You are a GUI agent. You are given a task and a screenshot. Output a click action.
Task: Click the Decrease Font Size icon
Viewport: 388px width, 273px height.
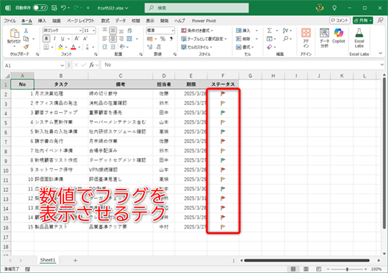[86, 39]
